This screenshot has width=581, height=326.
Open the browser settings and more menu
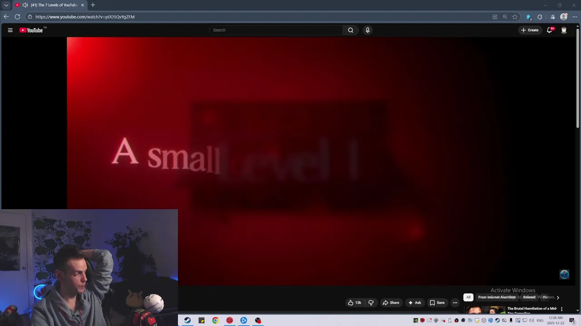click(x=575, y=17)
